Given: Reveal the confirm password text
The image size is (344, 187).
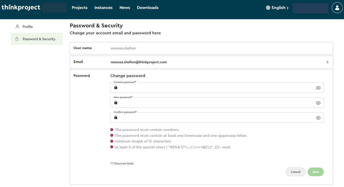Looking at the screenshot, I should point(318,118).
